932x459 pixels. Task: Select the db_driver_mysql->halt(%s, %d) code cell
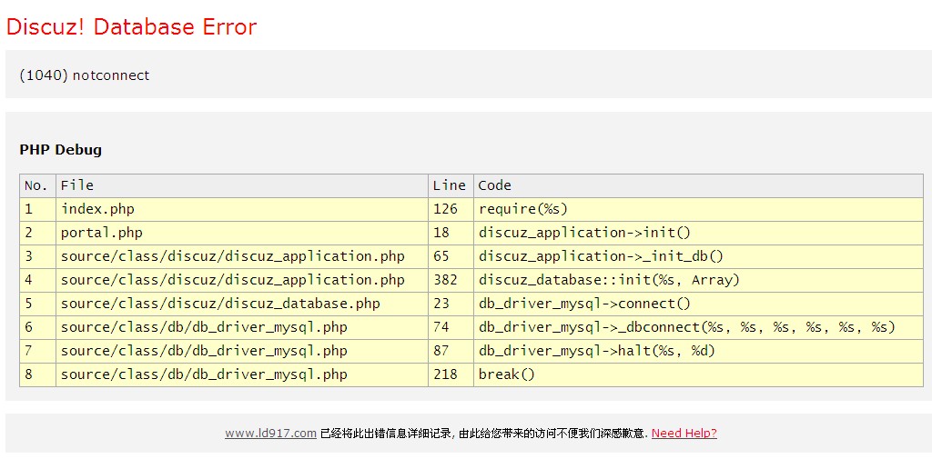pos(596,351)
